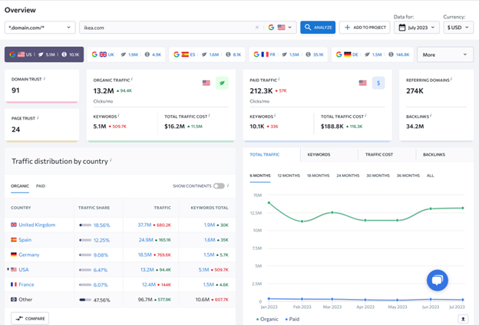Viewport: 479px width, 325px height.
Task: Click the dollar icon in Paid Traffic card
Action: (378, 83)
